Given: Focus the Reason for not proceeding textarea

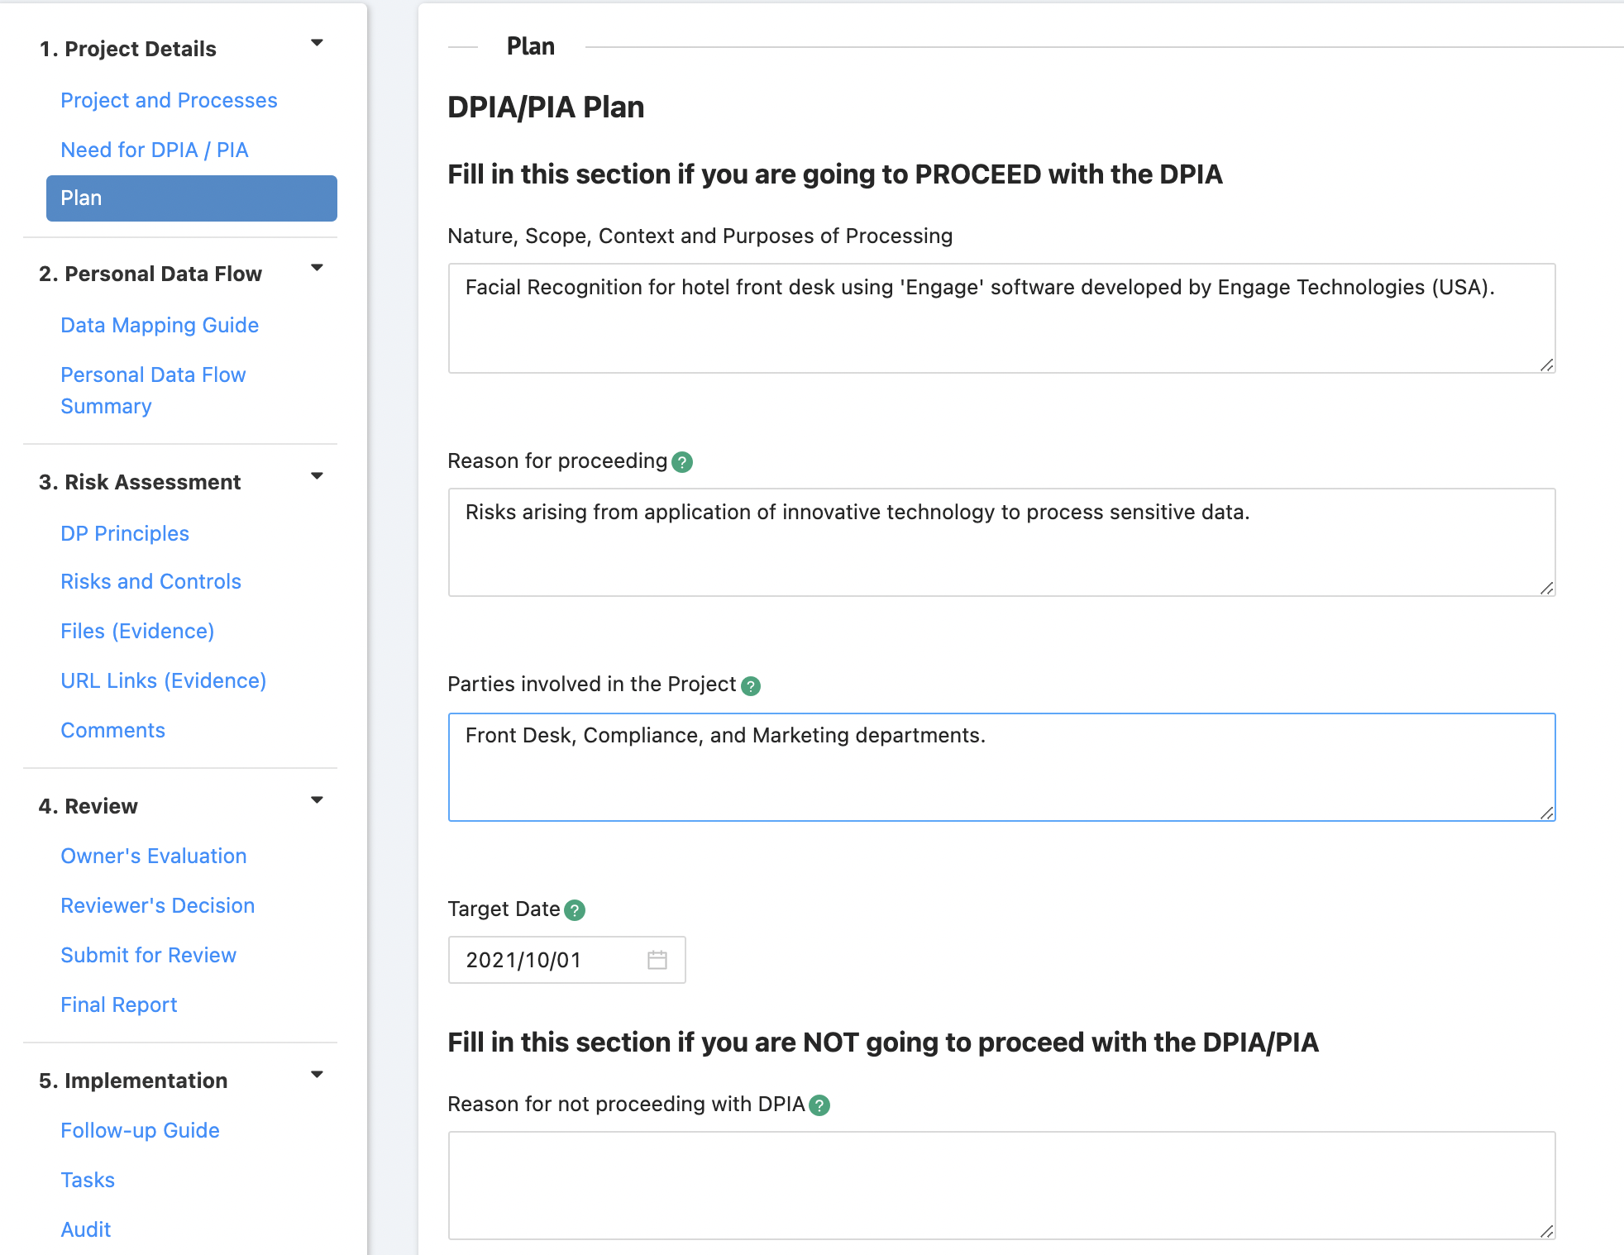Looking at the screenshot, I should (x=1001, y=1185).
